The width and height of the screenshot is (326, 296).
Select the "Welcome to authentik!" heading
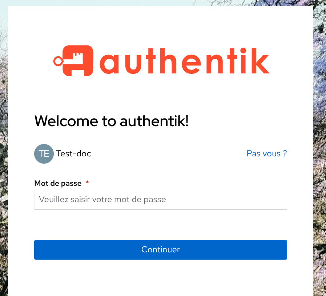pyautogui.click(x=111, y=121)
